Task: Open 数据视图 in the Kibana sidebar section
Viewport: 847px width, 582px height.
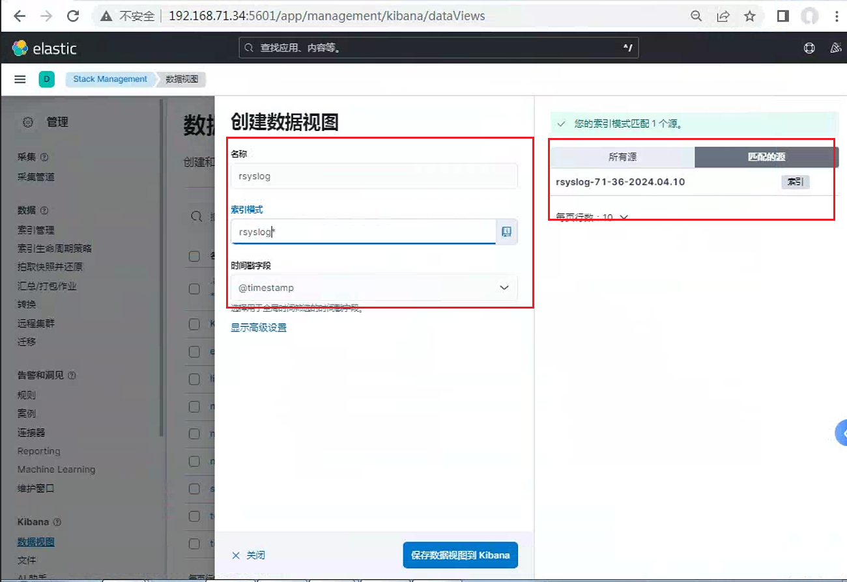Action: (x=36, y=542)
